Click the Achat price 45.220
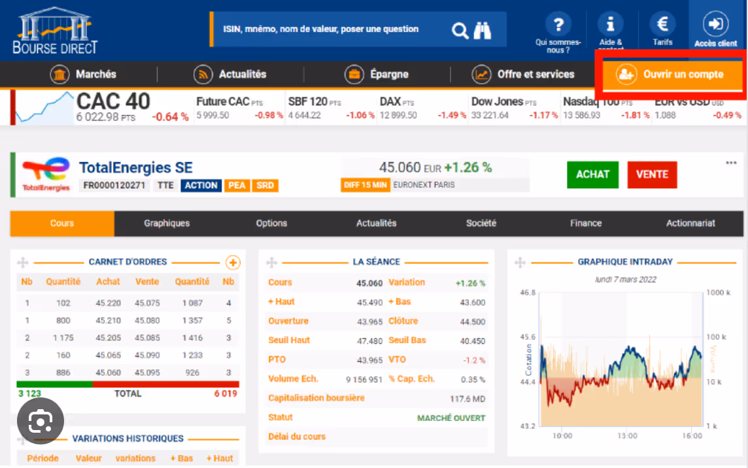Screen dimensions: 748x468 pos(109,303)
